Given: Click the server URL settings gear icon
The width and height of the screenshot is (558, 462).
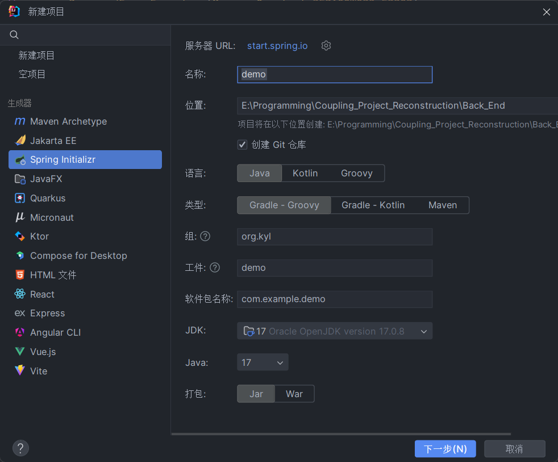Looking at the screenshot, I should 326,46.
